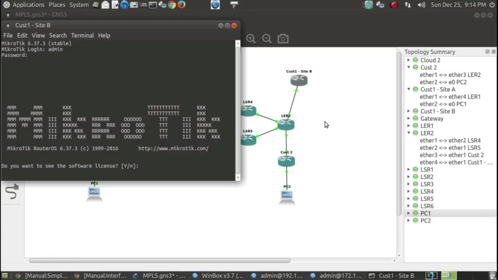Expand PC2 in Topology Summary

click(x=409, y=220)
